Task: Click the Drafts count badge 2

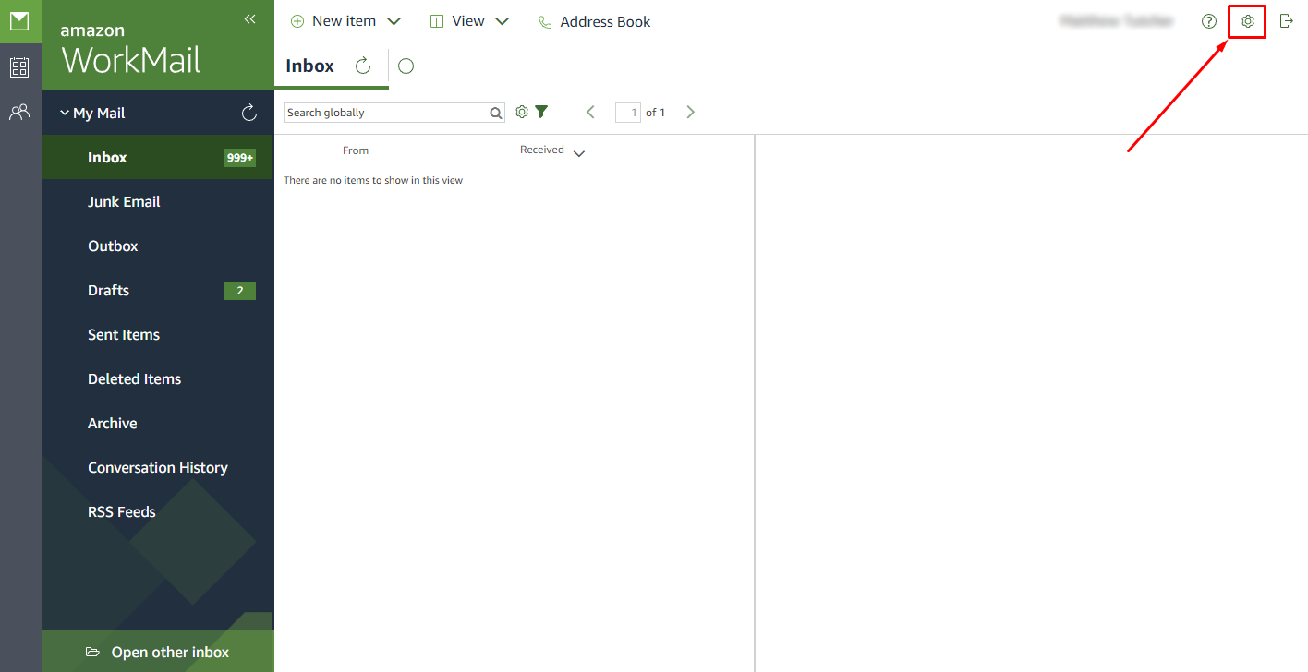Action: pyautogui.click(x=240, y=291)
